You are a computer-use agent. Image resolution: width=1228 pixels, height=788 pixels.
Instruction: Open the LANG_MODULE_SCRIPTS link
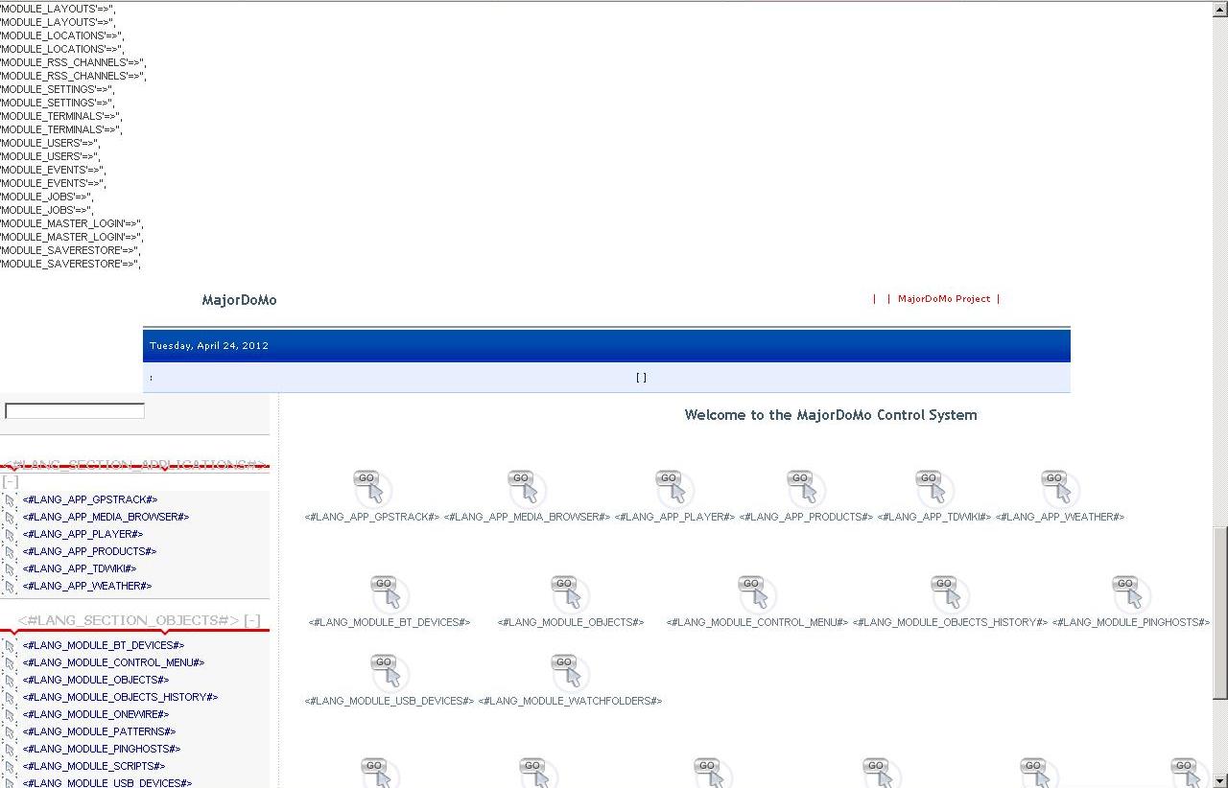[x=94, y=766]
